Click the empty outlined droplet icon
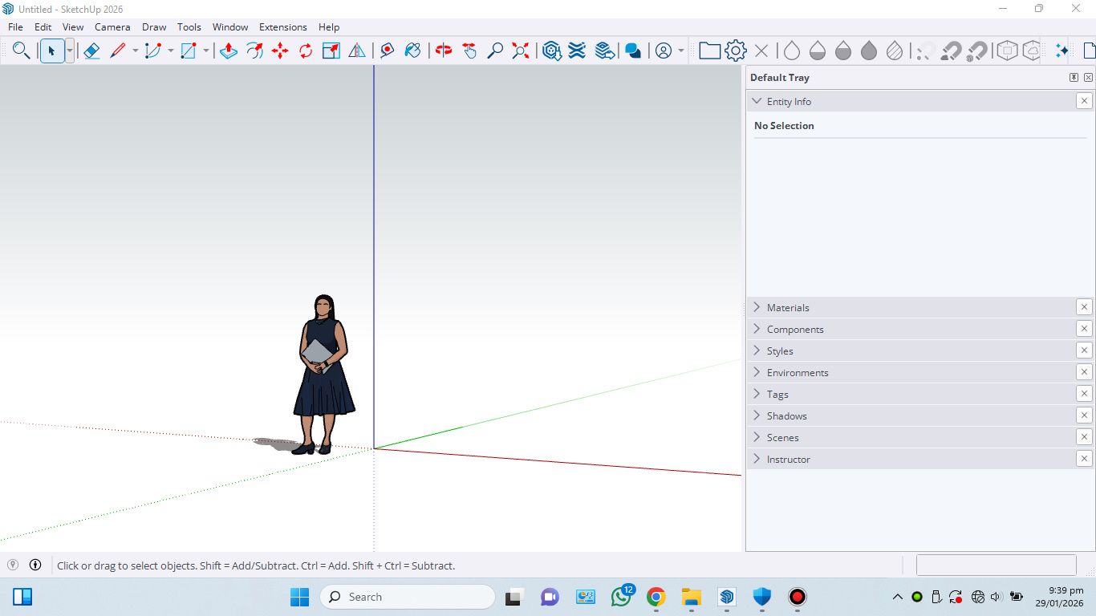 coord(792,51)
